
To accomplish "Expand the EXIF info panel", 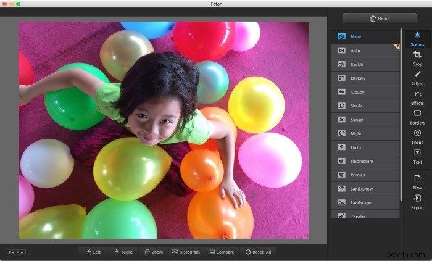I will [x=16, y=252].
